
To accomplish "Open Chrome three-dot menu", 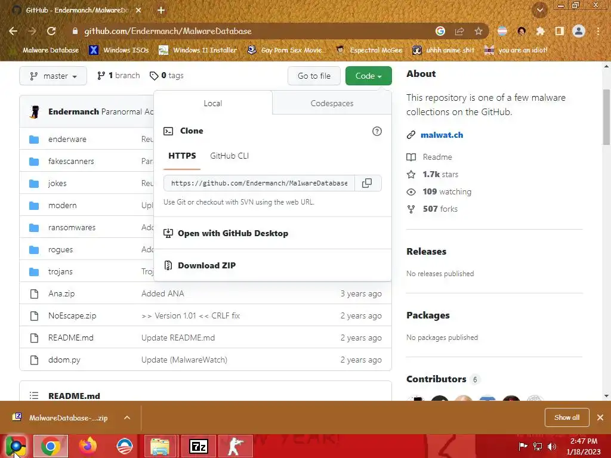I will [598, 31].
